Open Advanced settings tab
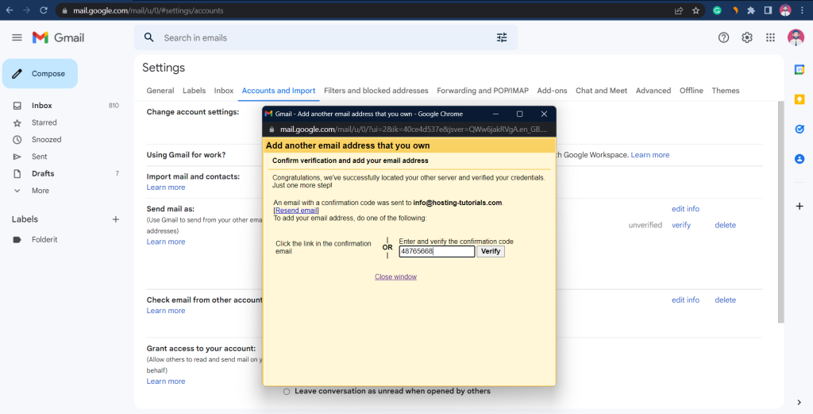Viewport: 813px width, 414px height. point(653,91)
